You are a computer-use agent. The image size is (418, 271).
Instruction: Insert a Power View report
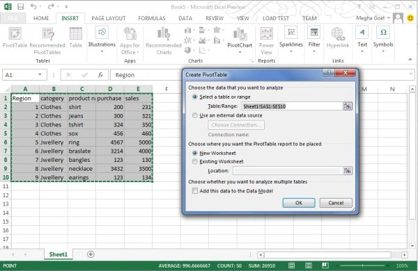coord(266,41)
